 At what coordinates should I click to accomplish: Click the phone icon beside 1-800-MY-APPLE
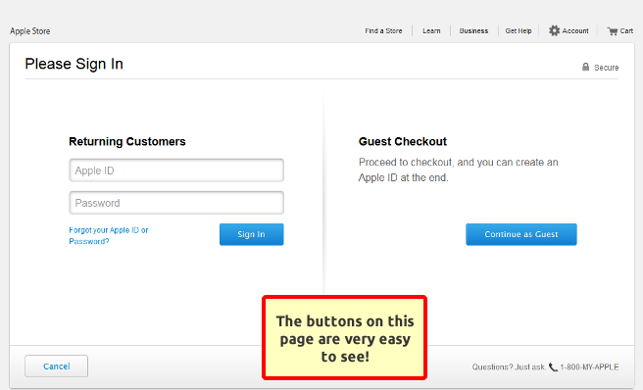tap(553, 367)
